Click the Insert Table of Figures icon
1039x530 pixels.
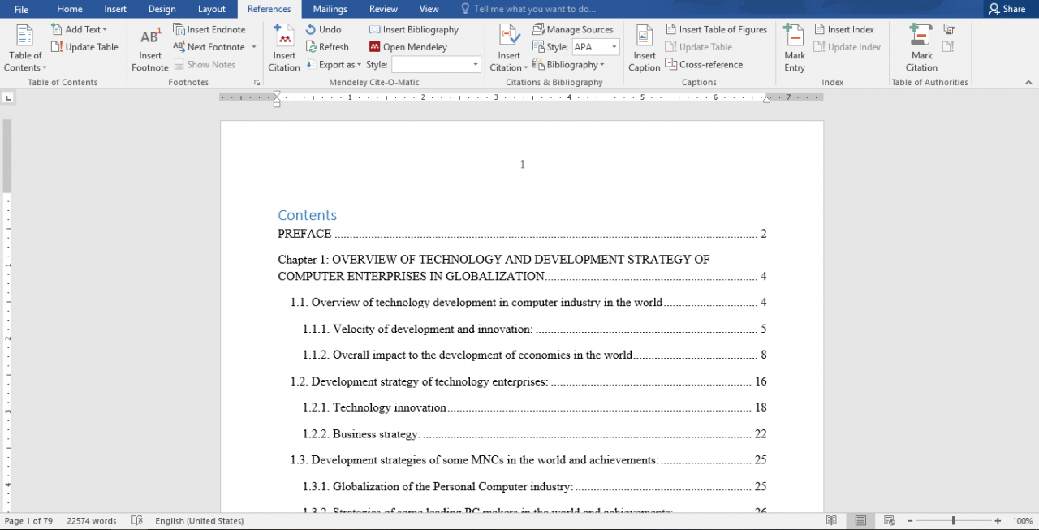pos(716,29)
